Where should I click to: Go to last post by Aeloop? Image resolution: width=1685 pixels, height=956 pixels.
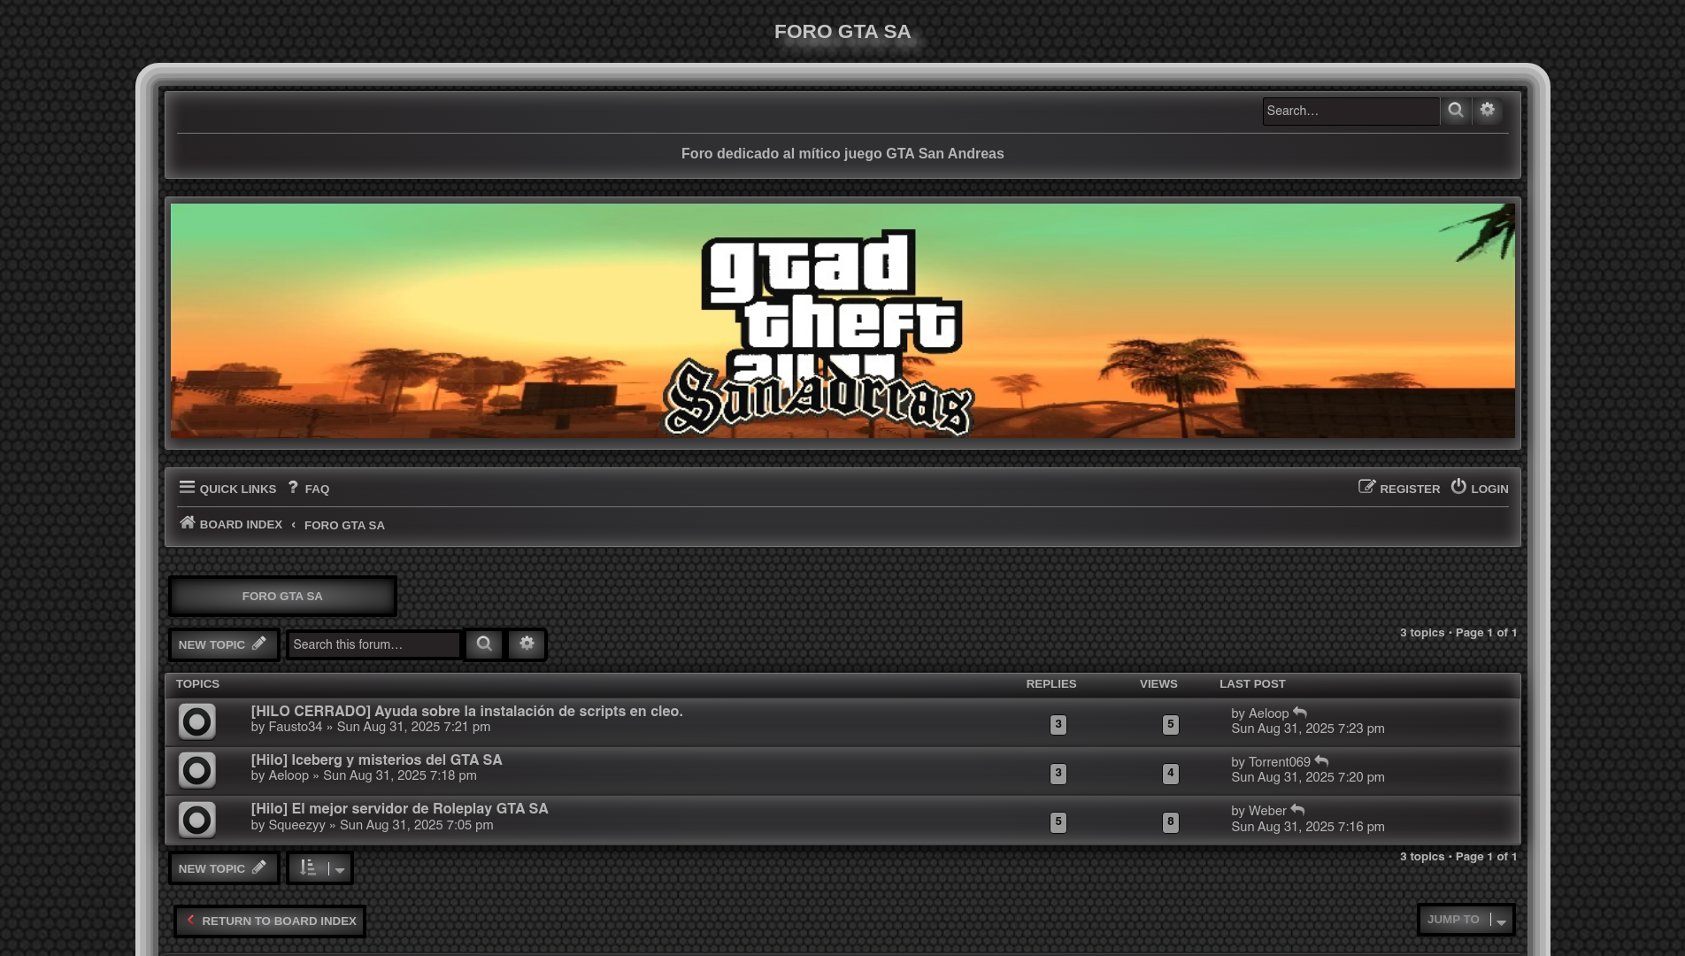pos(1300,713)
